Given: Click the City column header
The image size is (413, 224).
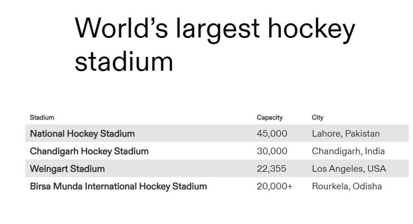Looking at the screenshot, I should coord(317,117).
